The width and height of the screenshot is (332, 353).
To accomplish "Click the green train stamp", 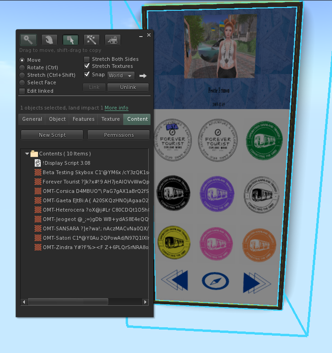I will pyautogui.click(x=264, y=140).
